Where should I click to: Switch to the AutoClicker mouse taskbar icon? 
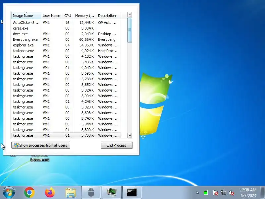point(91,192)
